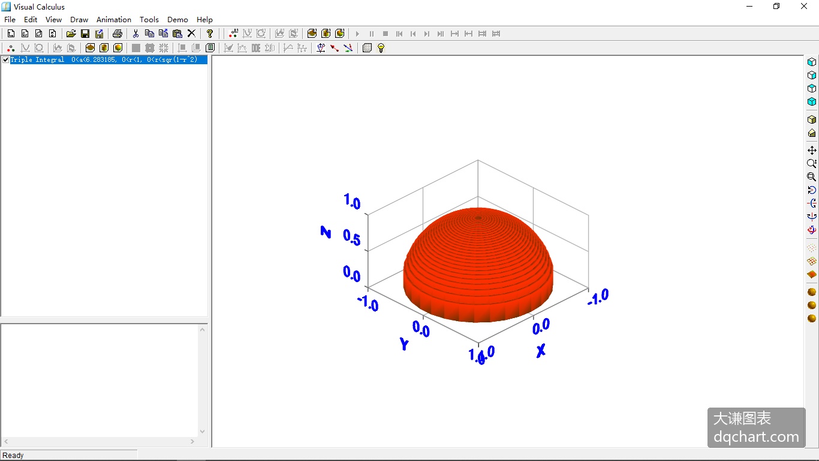Click the light bulb icon in toolbar
The width and height of the screenshot is (819, 461).
pyautogui.click(x=381, y=48)
